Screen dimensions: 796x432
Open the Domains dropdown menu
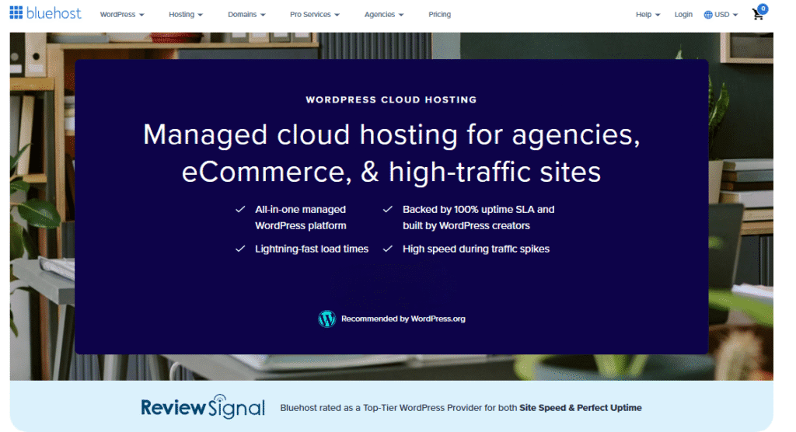[x=246, y=15]
